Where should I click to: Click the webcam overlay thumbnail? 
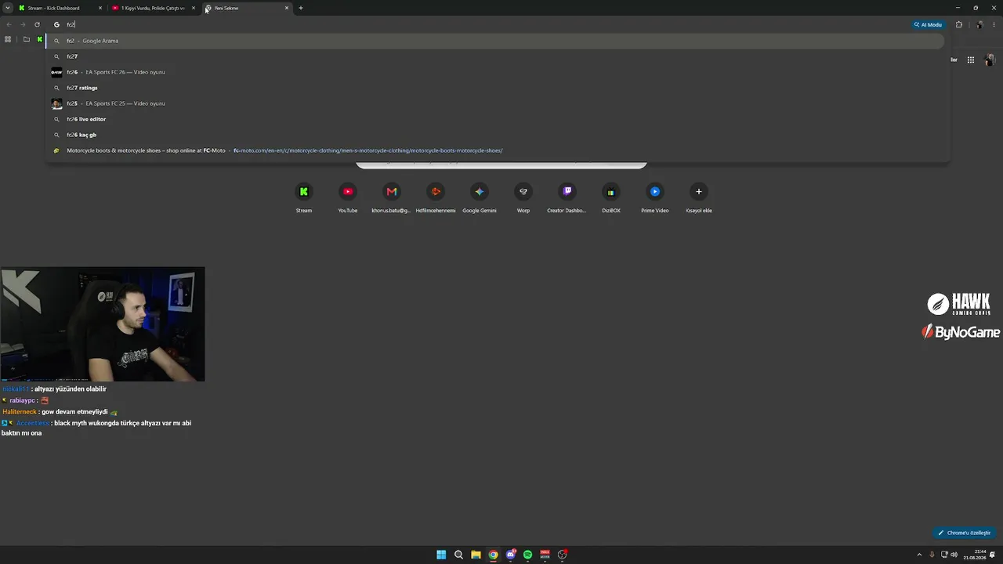103,324
